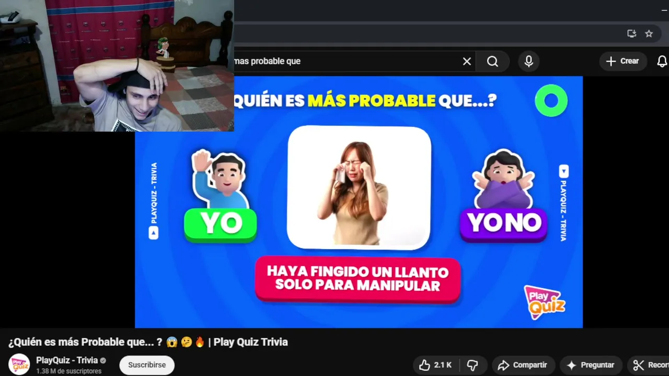Click the crying woman image in video

(x=359, y=187)
